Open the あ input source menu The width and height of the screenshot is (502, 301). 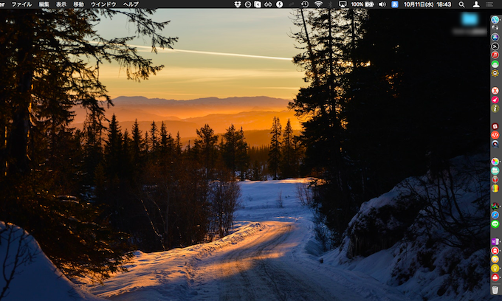pos(395,4)
